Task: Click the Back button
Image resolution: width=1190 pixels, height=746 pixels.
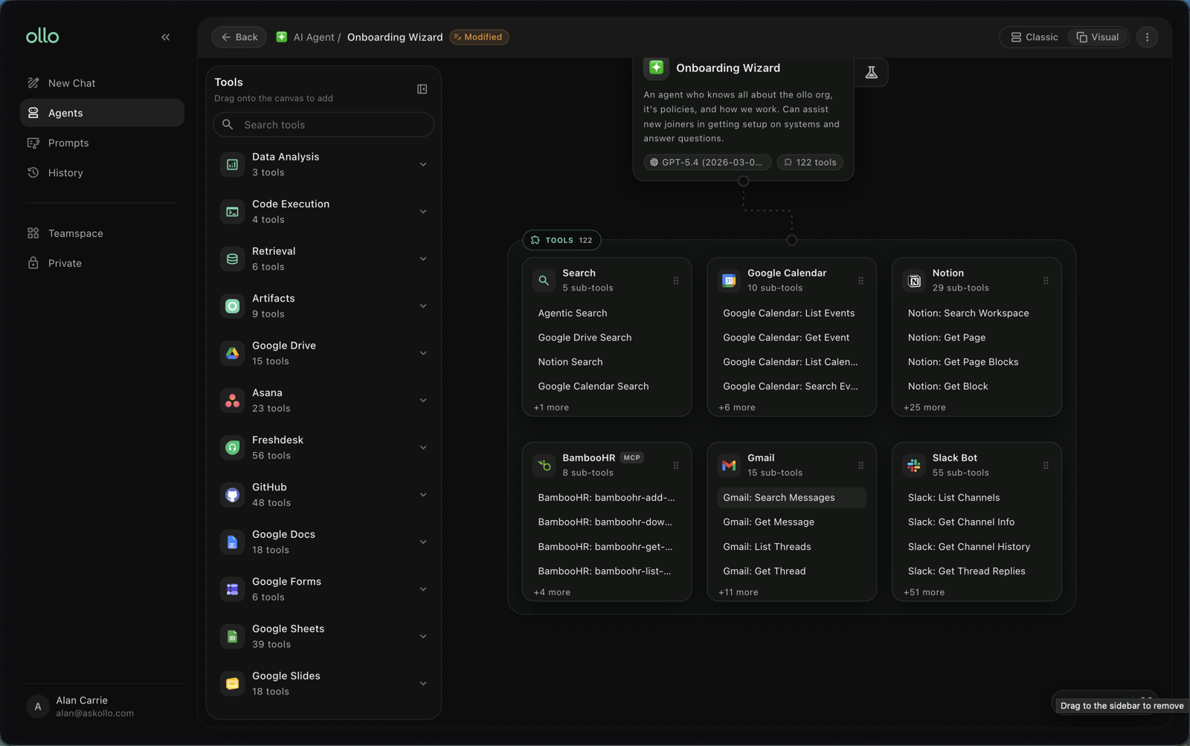Action: (x=239, y=37)
